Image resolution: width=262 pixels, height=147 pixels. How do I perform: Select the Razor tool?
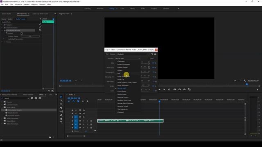(x=61, y=108)
